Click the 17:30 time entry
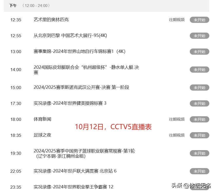This screenshot has height=193, width=216. 16,103
